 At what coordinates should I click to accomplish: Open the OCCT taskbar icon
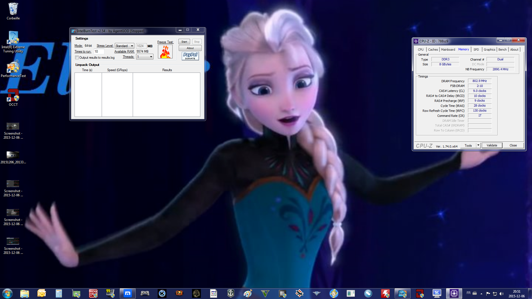420,293
